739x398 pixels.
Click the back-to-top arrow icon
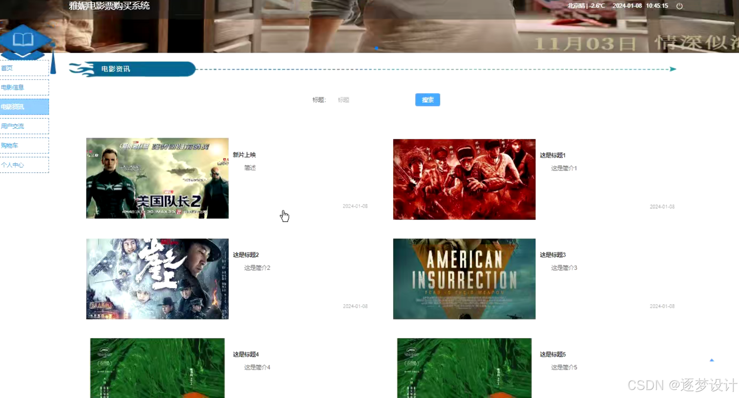712,360
